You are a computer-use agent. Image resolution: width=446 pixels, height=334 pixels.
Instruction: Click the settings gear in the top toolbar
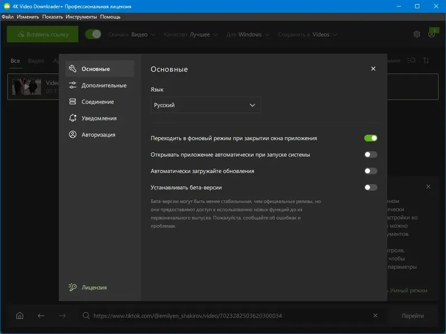pos(416,33)
